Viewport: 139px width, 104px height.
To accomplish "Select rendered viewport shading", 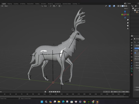I will pyautogui.click(x=126, y=6).
